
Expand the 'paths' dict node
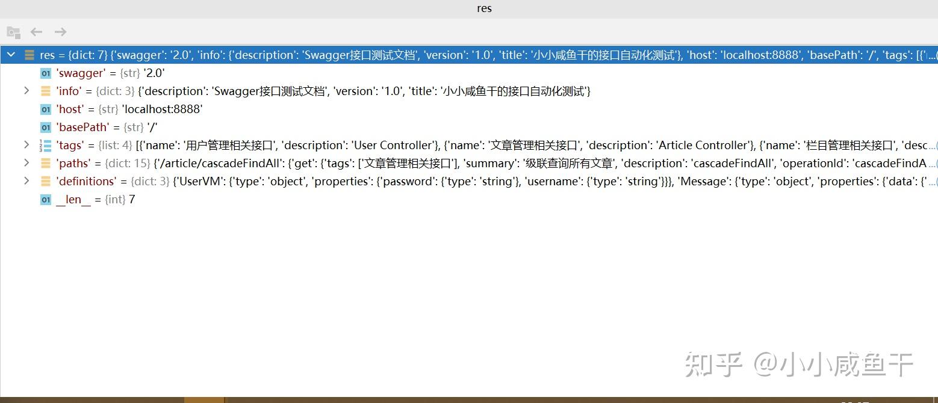[x=26, y=163]
